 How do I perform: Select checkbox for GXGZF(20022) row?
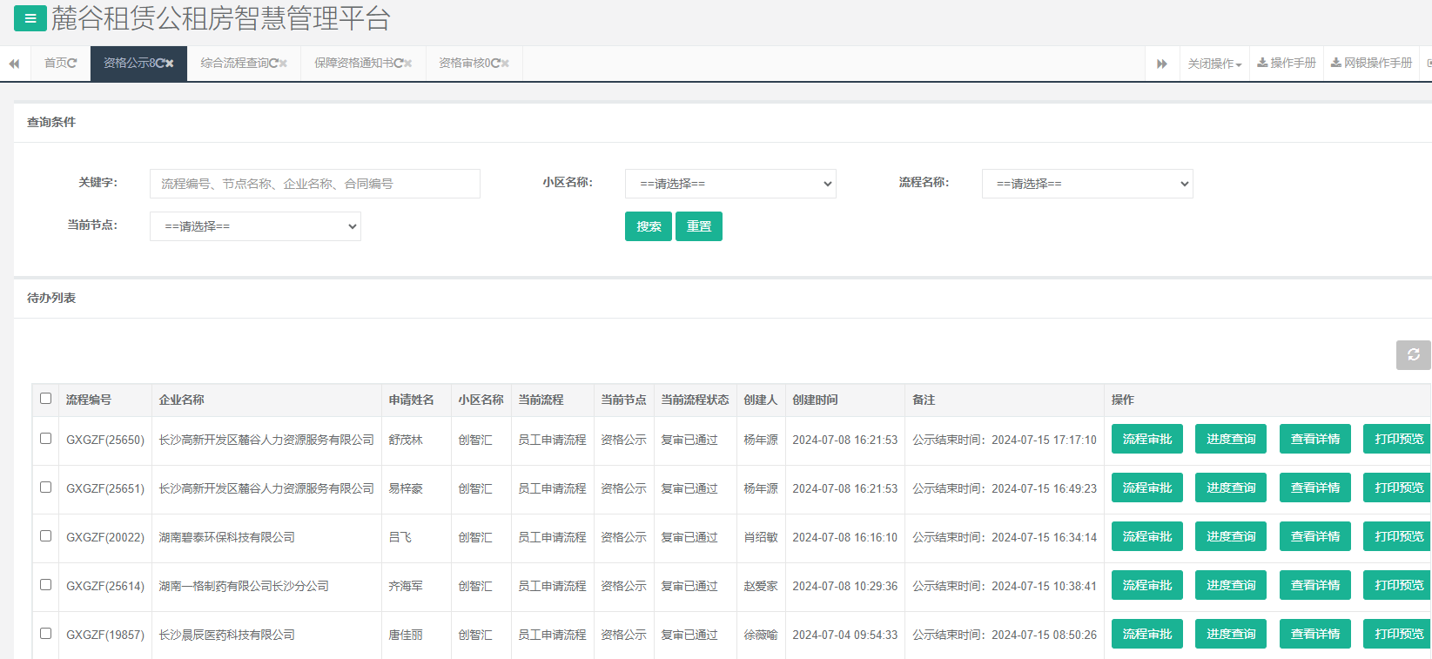tap(46, 536)
